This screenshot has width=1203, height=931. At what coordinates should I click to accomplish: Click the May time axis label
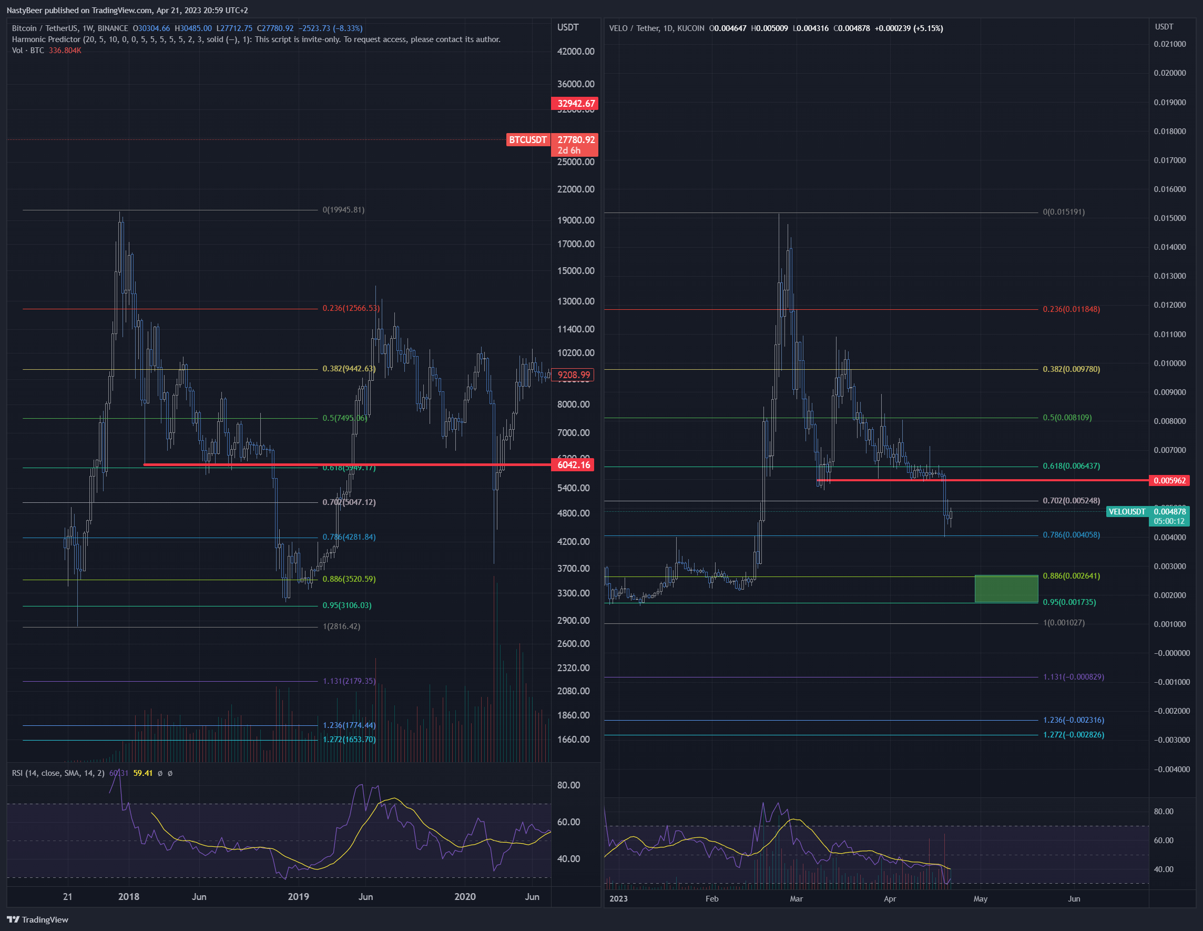click(x=981, y=898)
